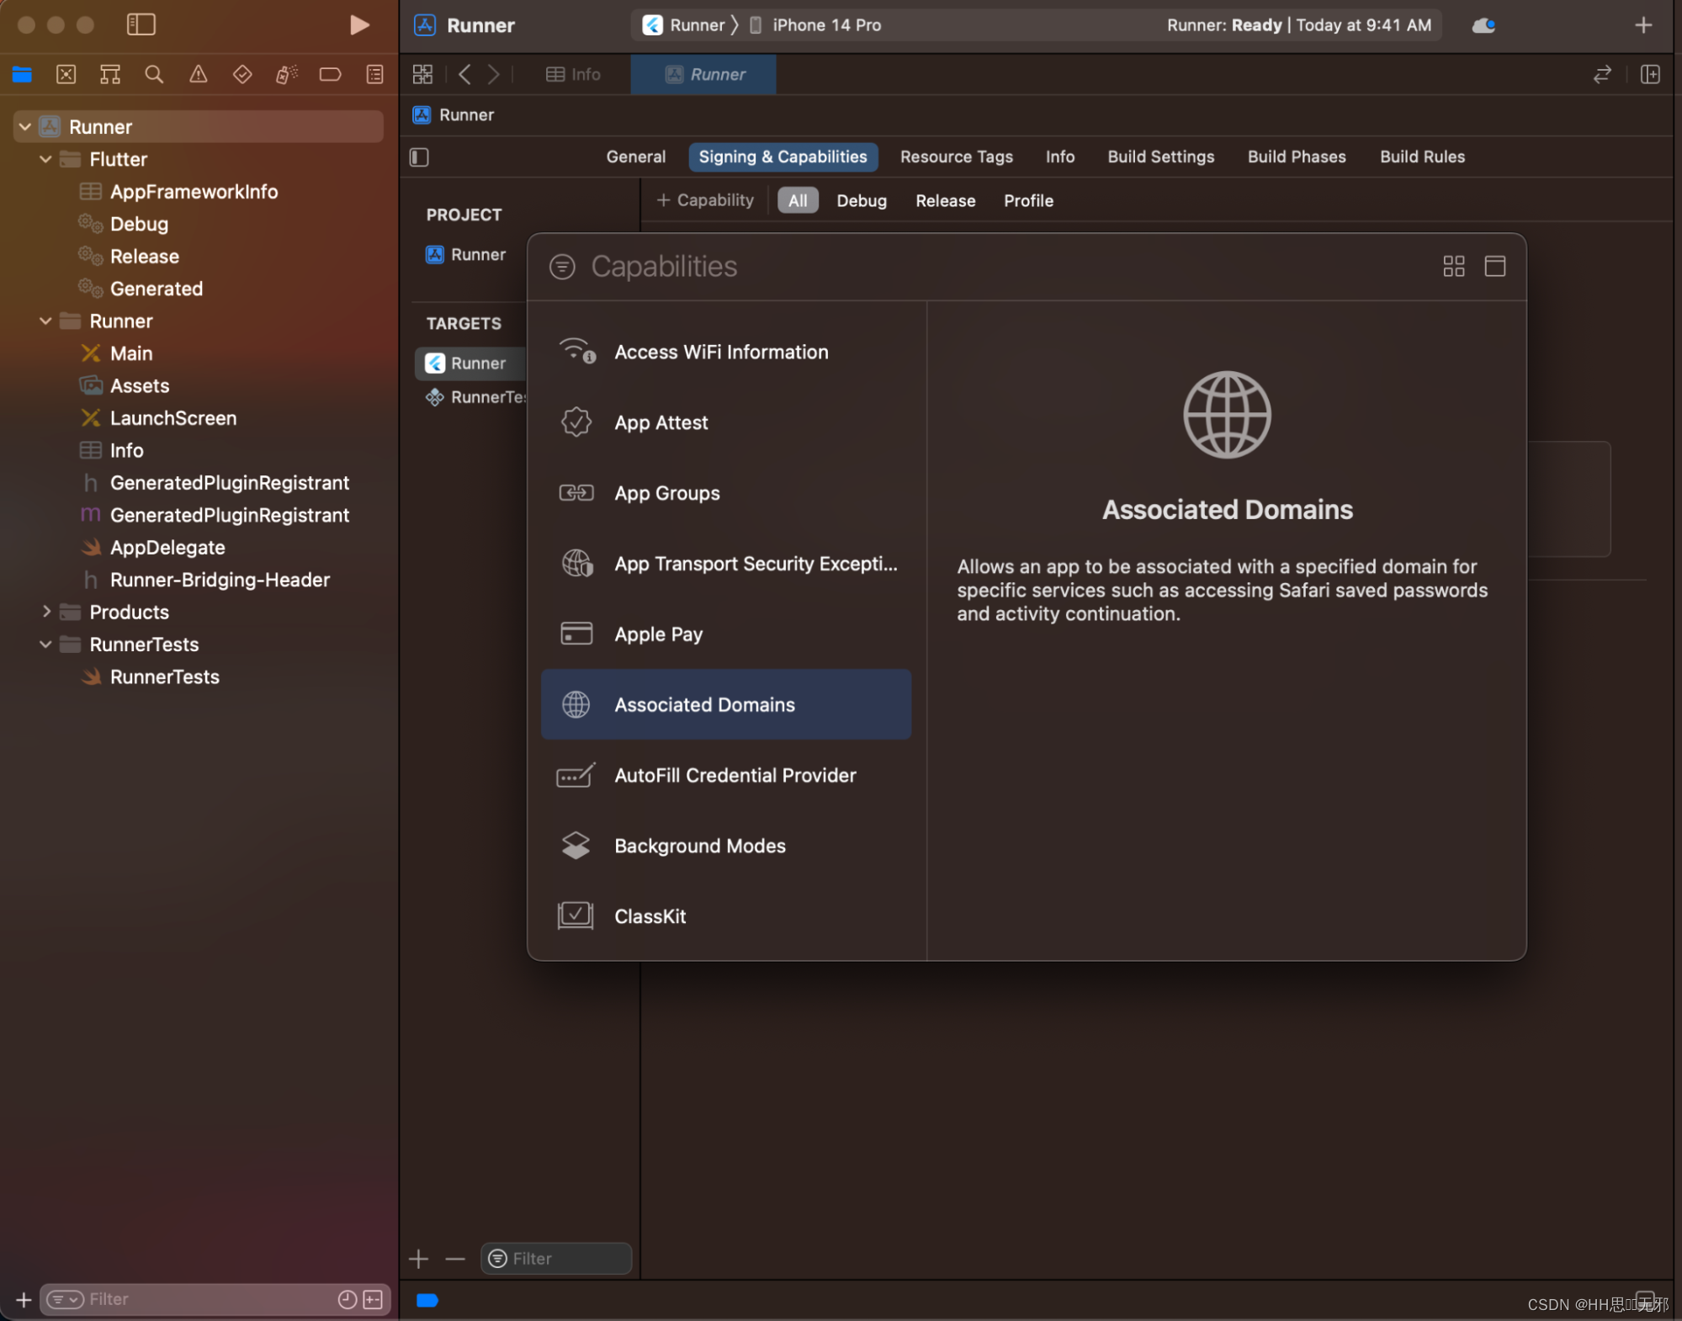Viewport: 1682px width, 1321px height.
Task: Click the App Groups capability icon
Action: (x=576, y=491)
